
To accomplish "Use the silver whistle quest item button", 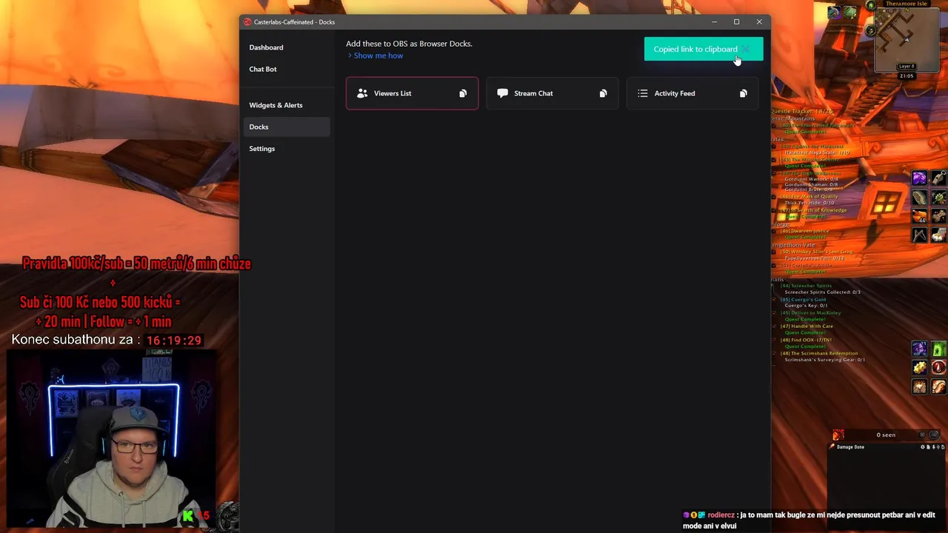I will click(938, 178).
